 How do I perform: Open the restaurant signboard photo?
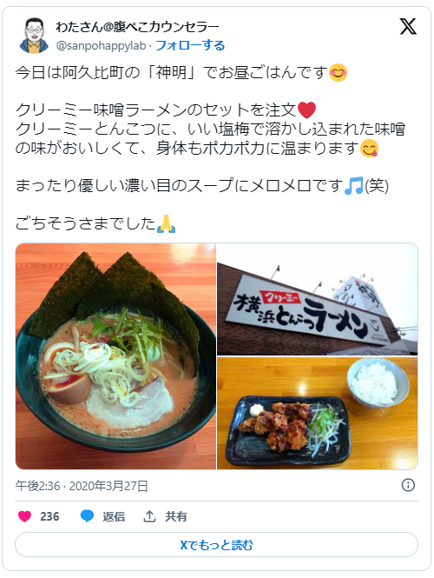[x=318, y=299]
